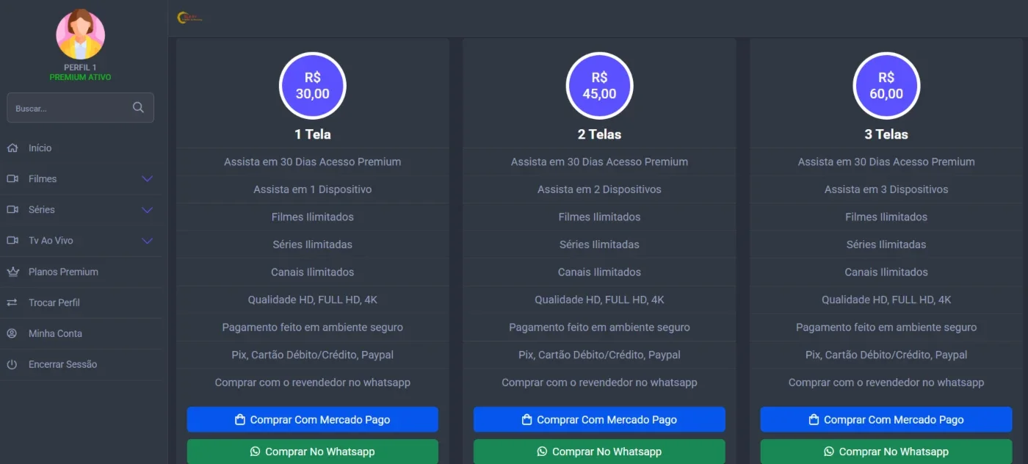Image resolution: width=1028 pixels, height=464 pixels.
Task: Click the 3 Telas plan title
Action: pos(886,134)
